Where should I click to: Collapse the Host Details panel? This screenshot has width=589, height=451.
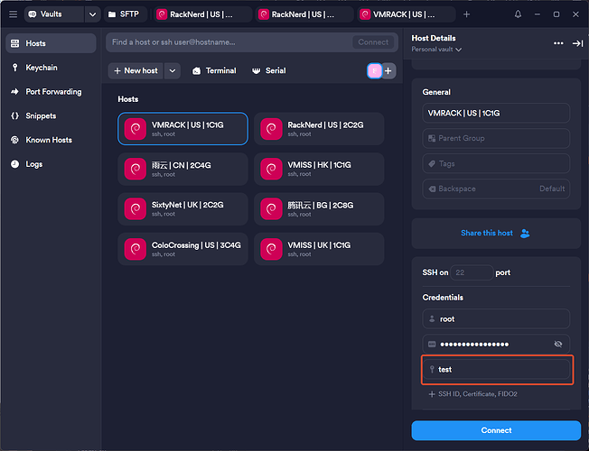577,43
